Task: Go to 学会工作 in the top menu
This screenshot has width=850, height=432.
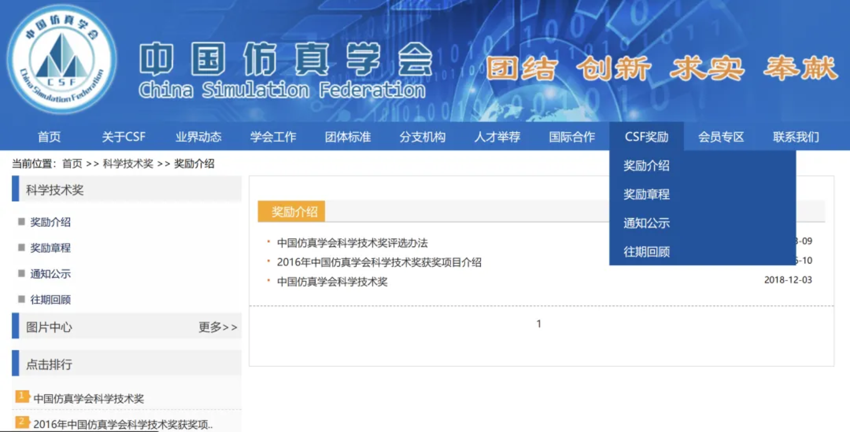Action: (273, 137)
